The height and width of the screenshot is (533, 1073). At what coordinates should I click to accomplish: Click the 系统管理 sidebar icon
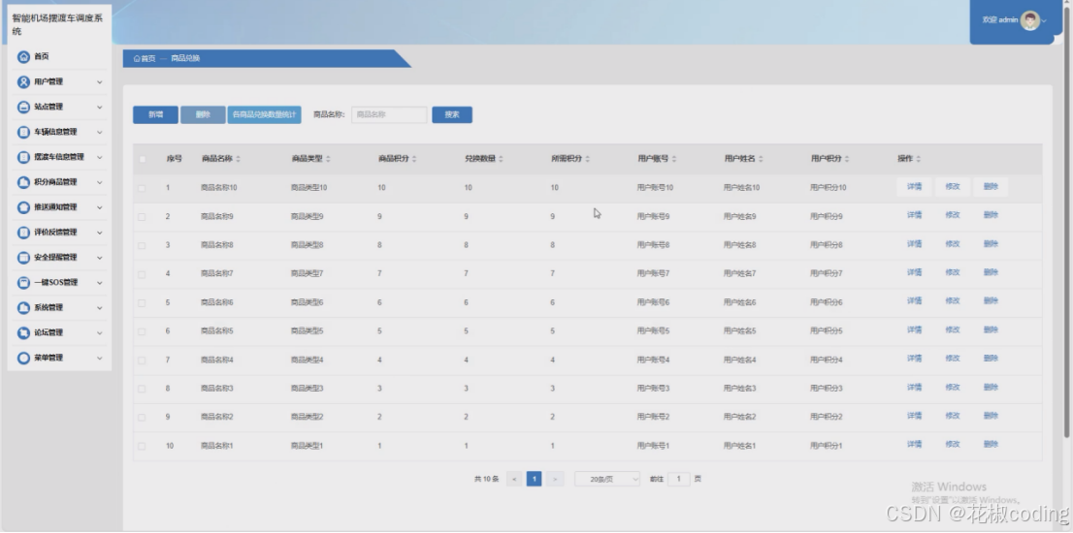pyautogui.click(x=23, y=307)
